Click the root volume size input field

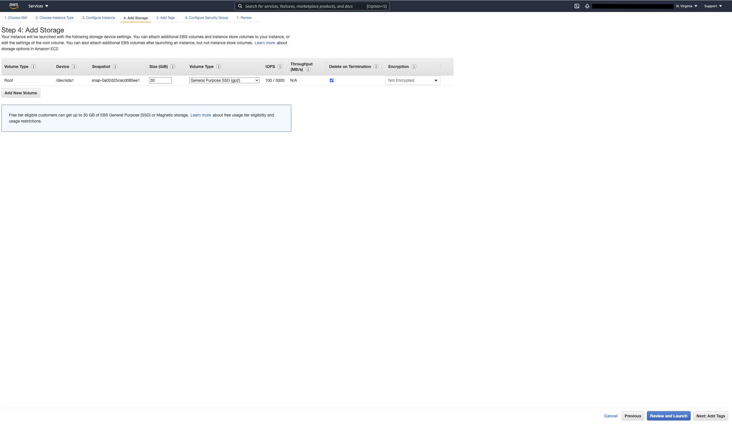tap(160, 81)
